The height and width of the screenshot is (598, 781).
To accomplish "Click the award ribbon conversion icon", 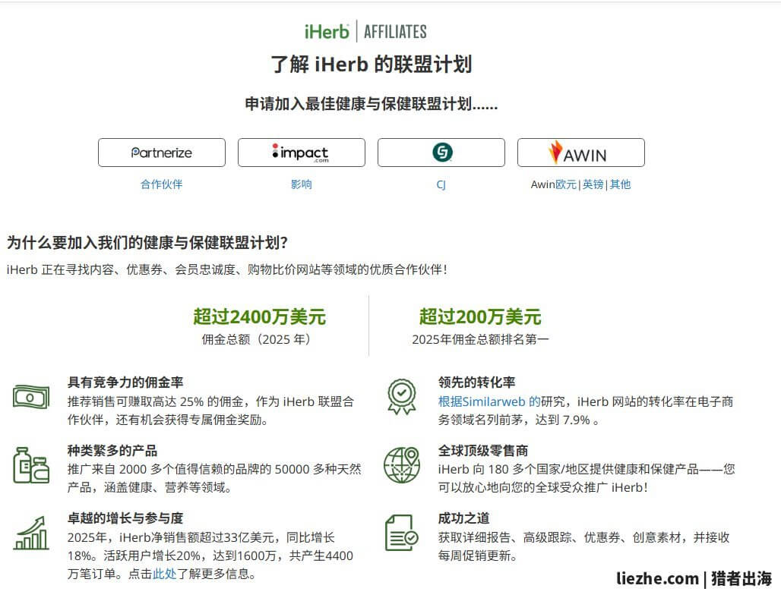I will tap(402, 397).
